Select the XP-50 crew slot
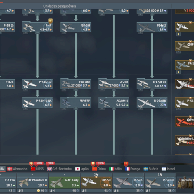 96,182
